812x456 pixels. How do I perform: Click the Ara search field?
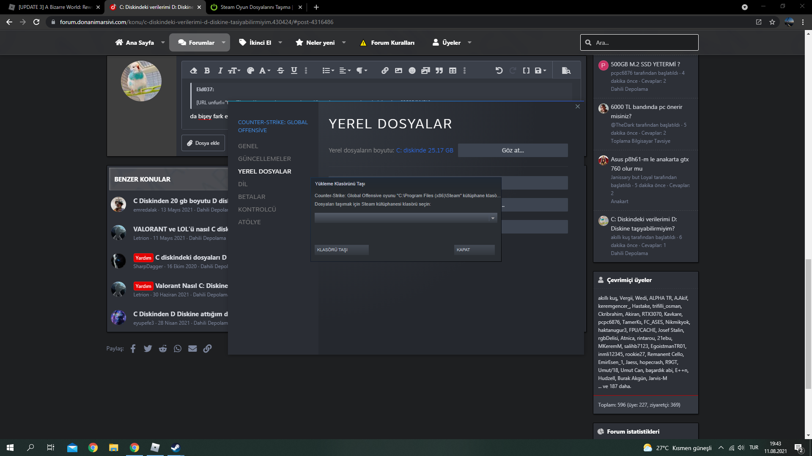(x=639, y=43)
